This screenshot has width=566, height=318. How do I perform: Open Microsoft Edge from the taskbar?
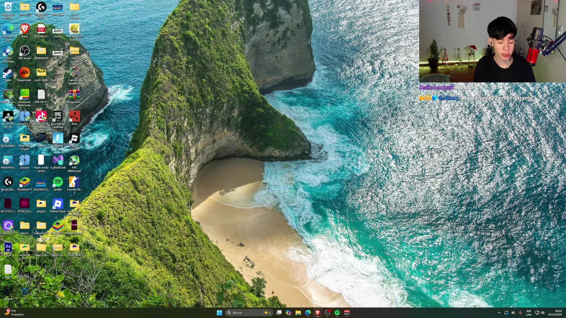(308, 313)
